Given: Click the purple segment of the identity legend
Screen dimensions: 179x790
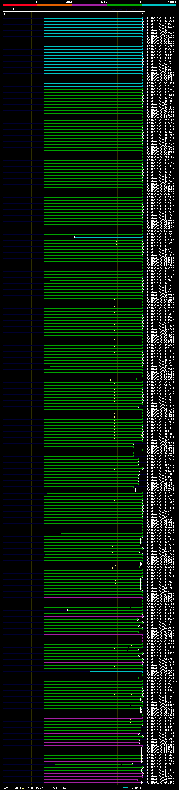Looking at the screenshot, I should [90, 5].
